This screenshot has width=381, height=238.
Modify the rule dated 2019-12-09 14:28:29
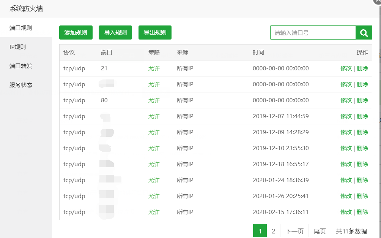coord(346,132)
